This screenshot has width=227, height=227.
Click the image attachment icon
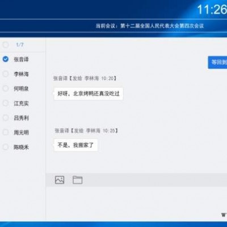60,180
